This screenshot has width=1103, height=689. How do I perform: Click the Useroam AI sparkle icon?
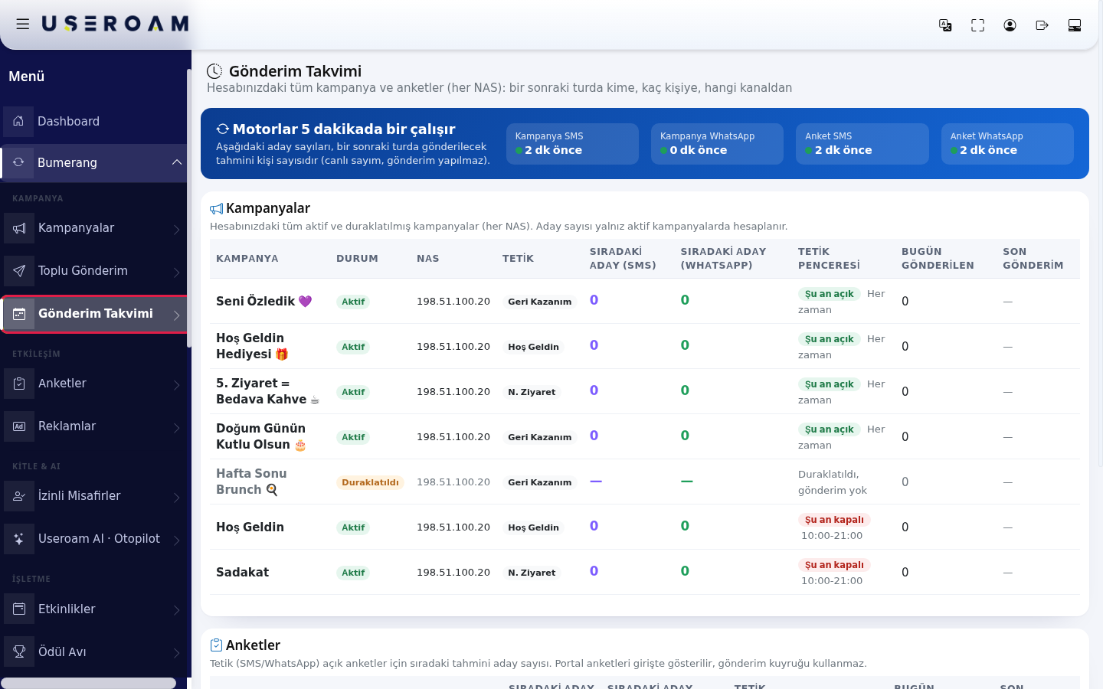pyautogui.click(x=19, y=538)
